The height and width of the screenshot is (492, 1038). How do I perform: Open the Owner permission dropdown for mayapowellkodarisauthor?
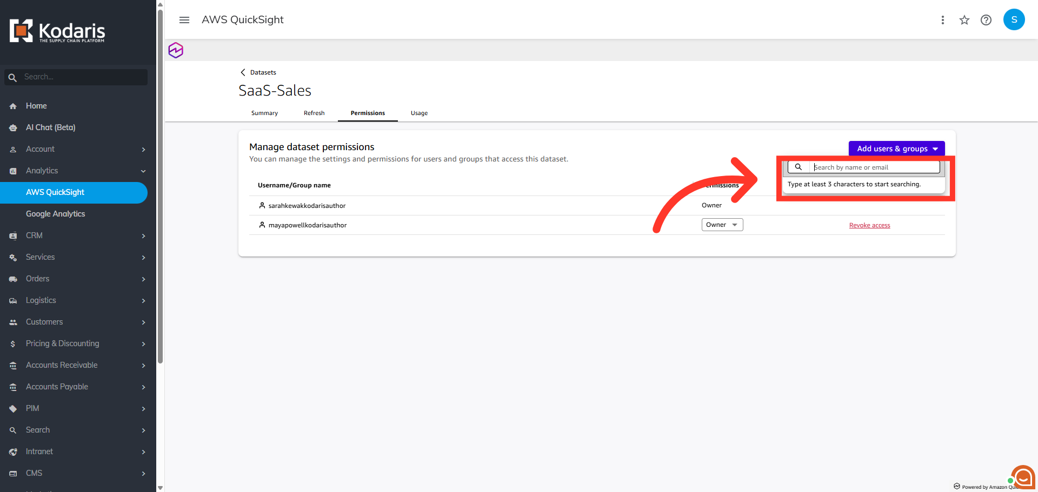[x=722, y=225]
